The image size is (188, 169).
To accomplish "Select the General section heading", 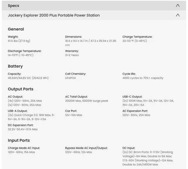I will 16,29.
